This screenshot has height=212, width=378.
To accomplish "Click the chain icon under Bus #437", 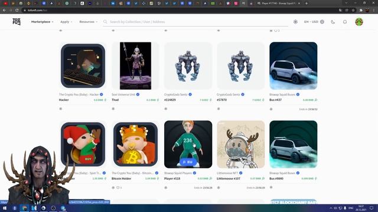I will pos(271,109).
